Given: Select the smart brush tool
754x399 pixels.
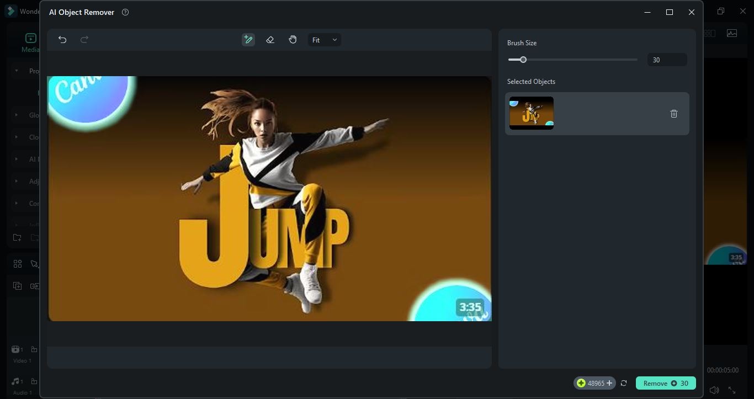Looking at the screenshot, I should coord(248,40).
